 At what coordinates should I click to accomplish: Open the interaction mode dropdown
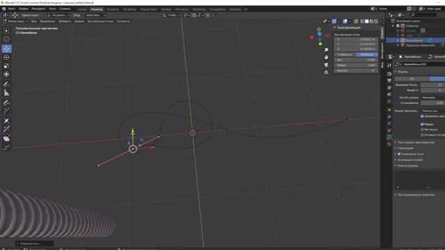click(x=15, y=22)
